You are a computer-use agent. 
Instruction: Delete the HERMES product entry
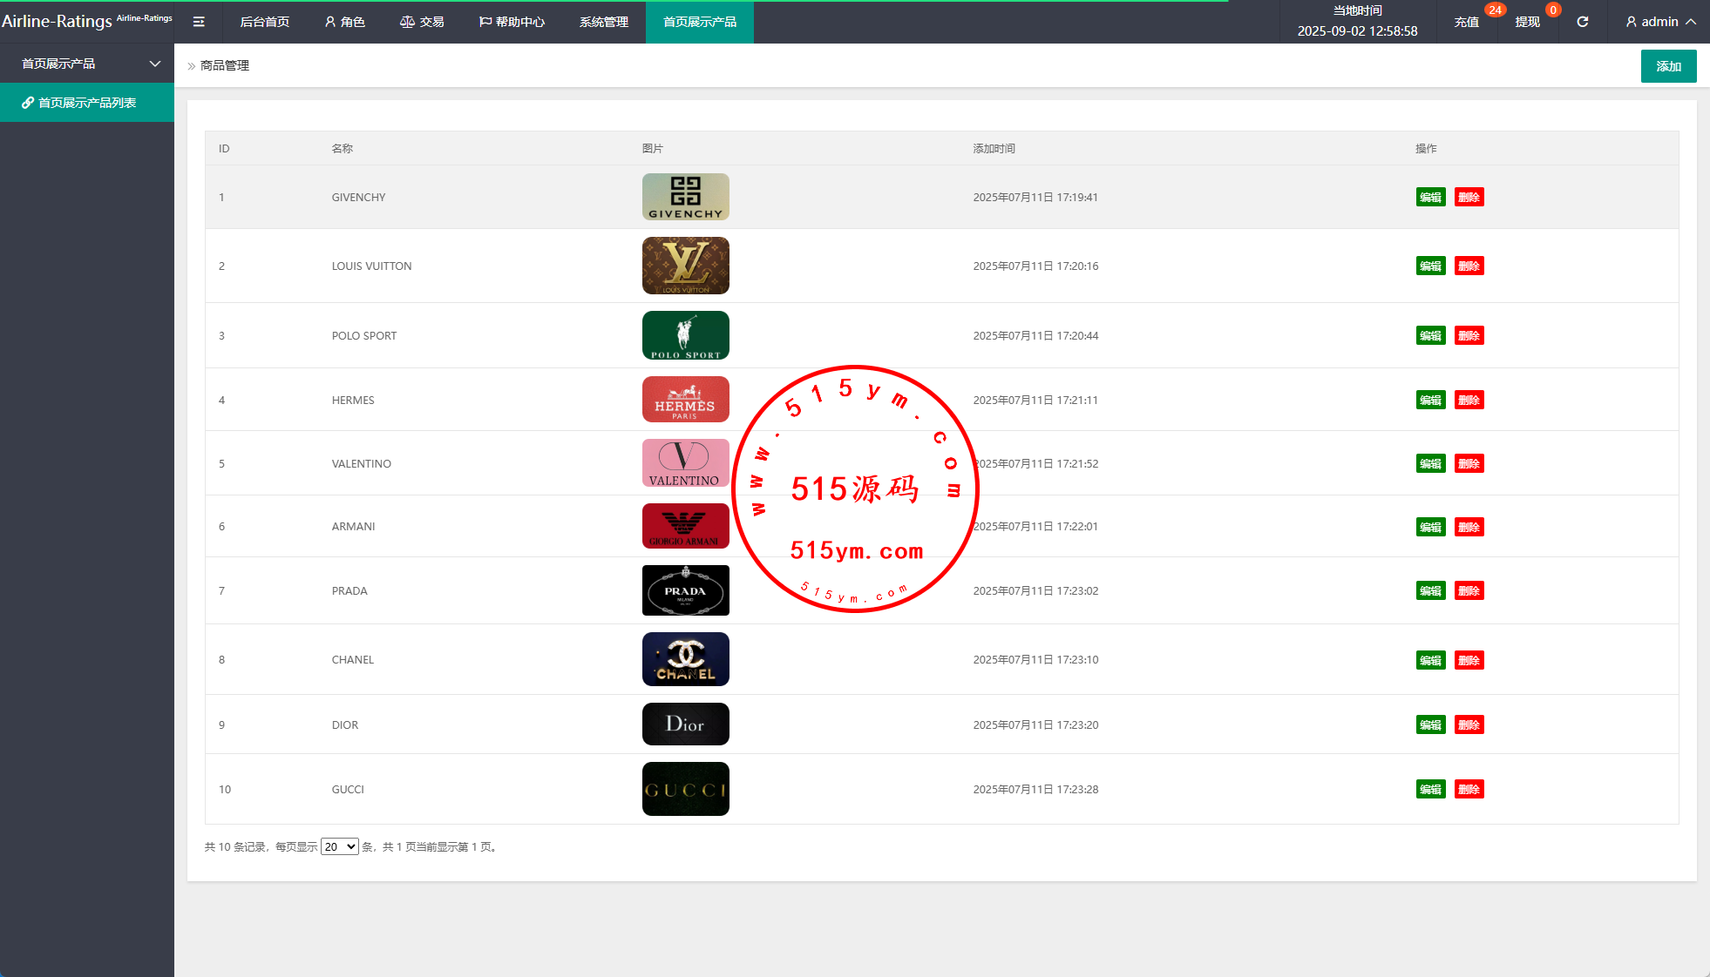coord(1469,401)
